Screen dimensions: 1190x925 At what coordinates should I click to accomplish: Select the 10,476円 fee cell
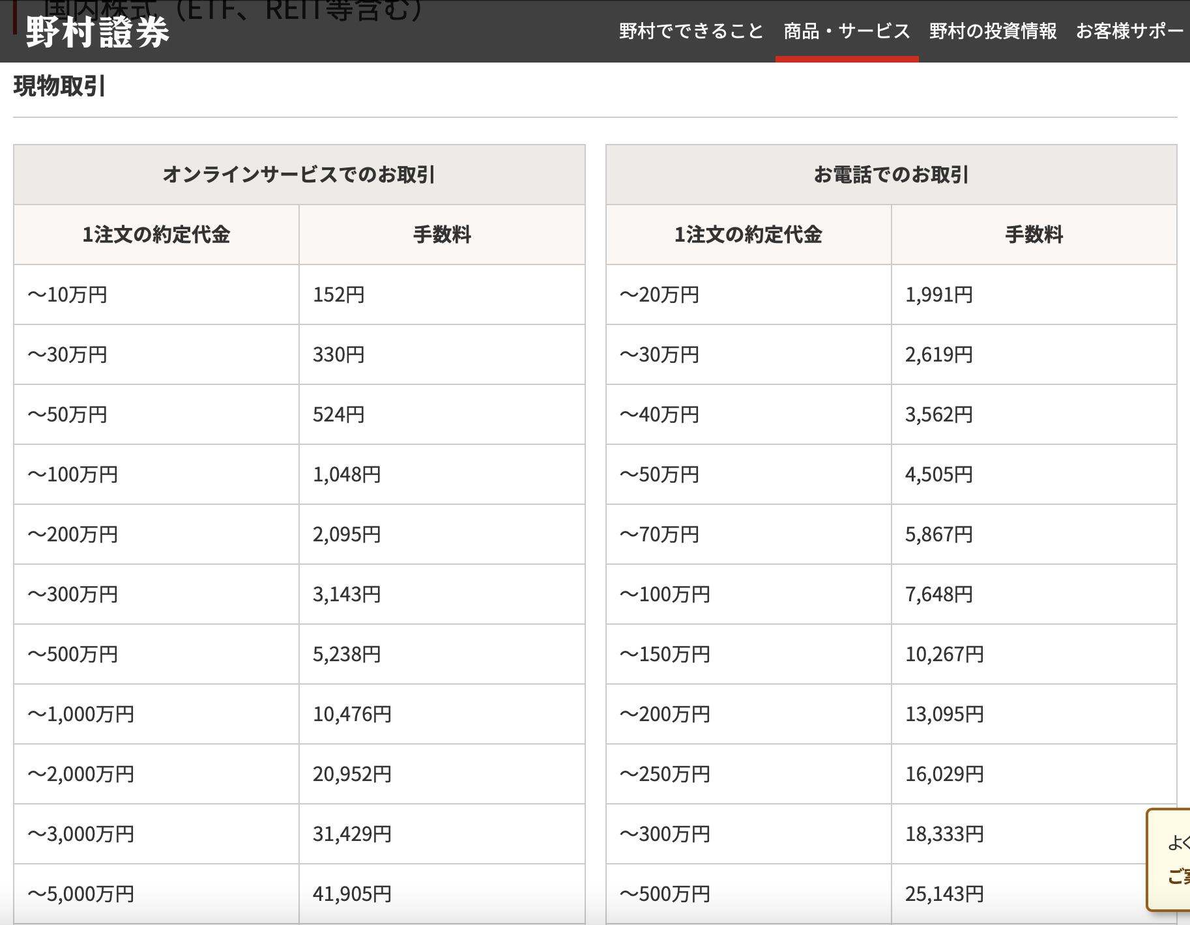point(442,714)
